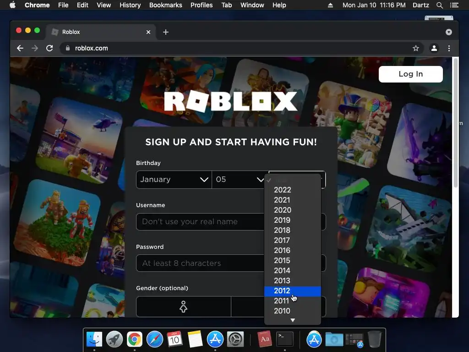Open Terminal from the Dock
The width and height of the screenshot is (469, 352).
285,339
